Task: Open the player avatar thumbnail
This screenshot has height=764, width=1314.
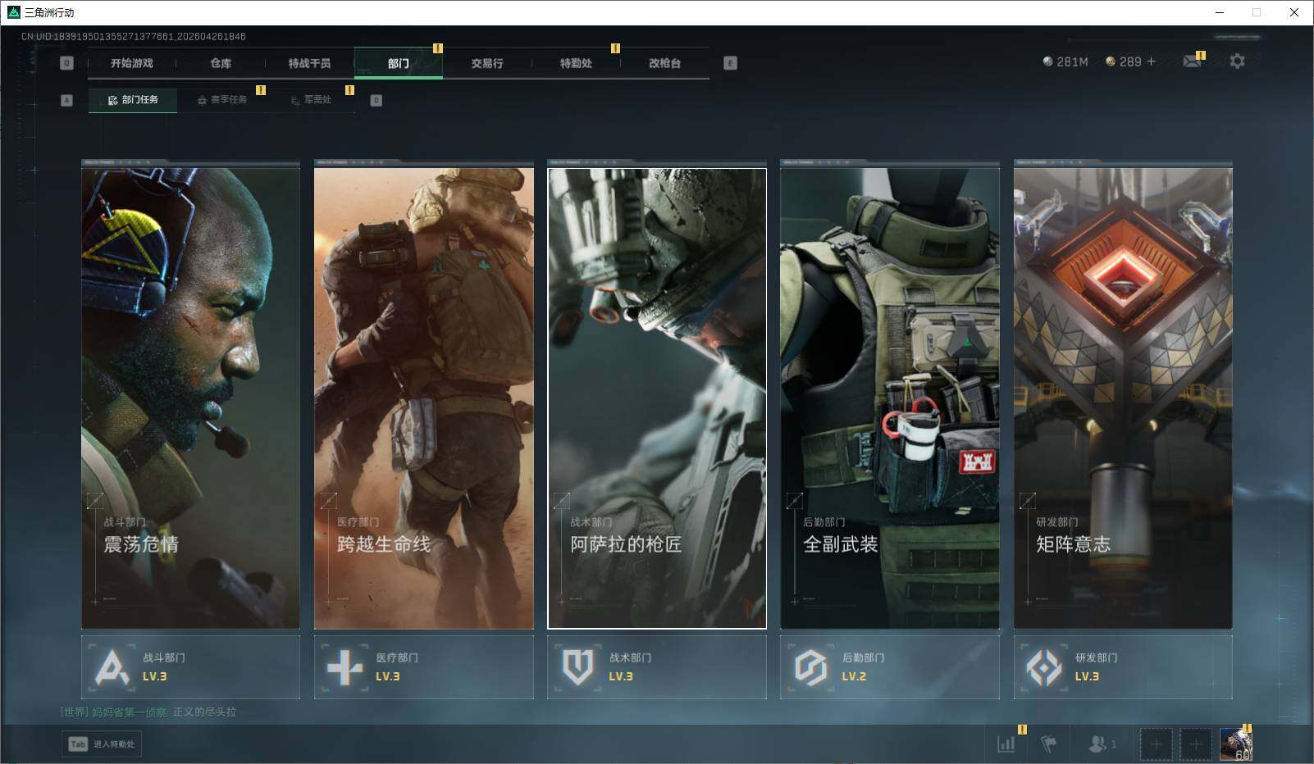Action: coord(1235,744)
